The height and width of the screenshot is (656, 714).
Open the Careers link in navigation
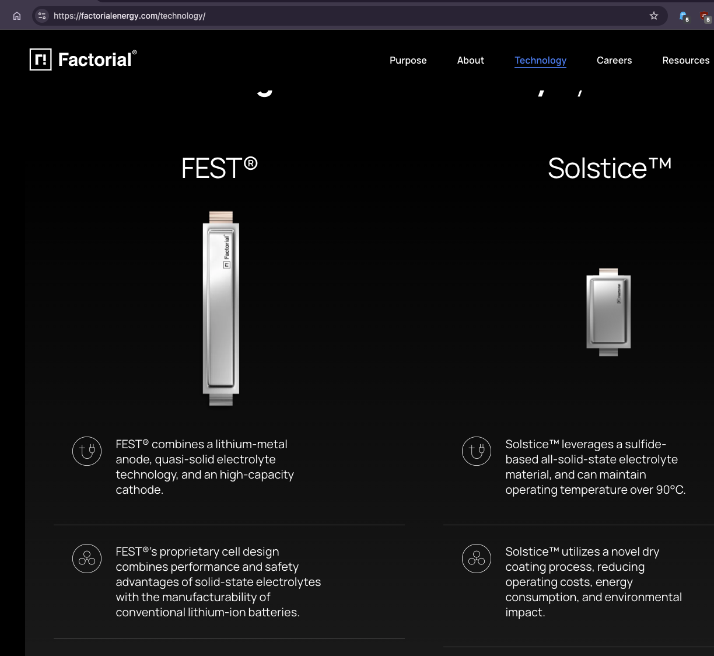pos(614,60)
